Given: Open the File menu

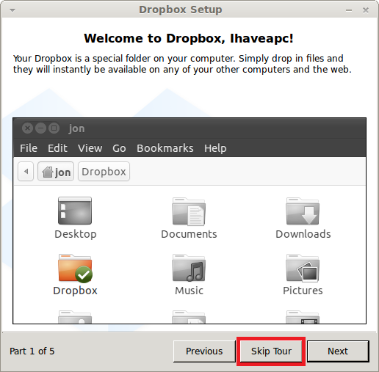Looking at the screenshot, I should (29, 148).
